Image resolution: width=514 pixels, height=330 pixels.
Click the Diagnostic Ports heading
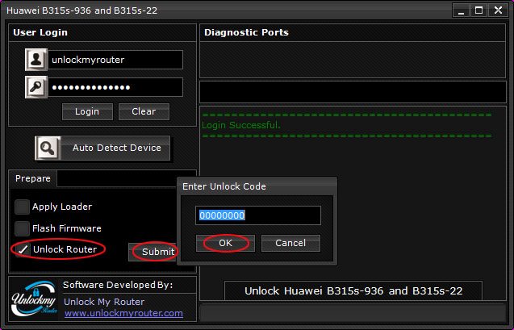coord(246,32)
